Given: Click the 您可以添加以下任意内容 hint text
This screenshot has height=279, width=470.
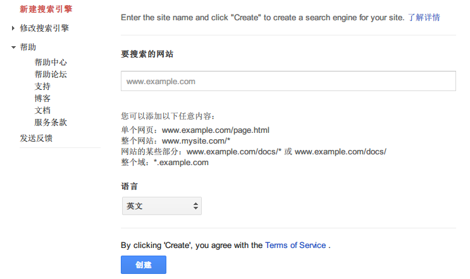Looking at the screenshot, I should 168,116.
